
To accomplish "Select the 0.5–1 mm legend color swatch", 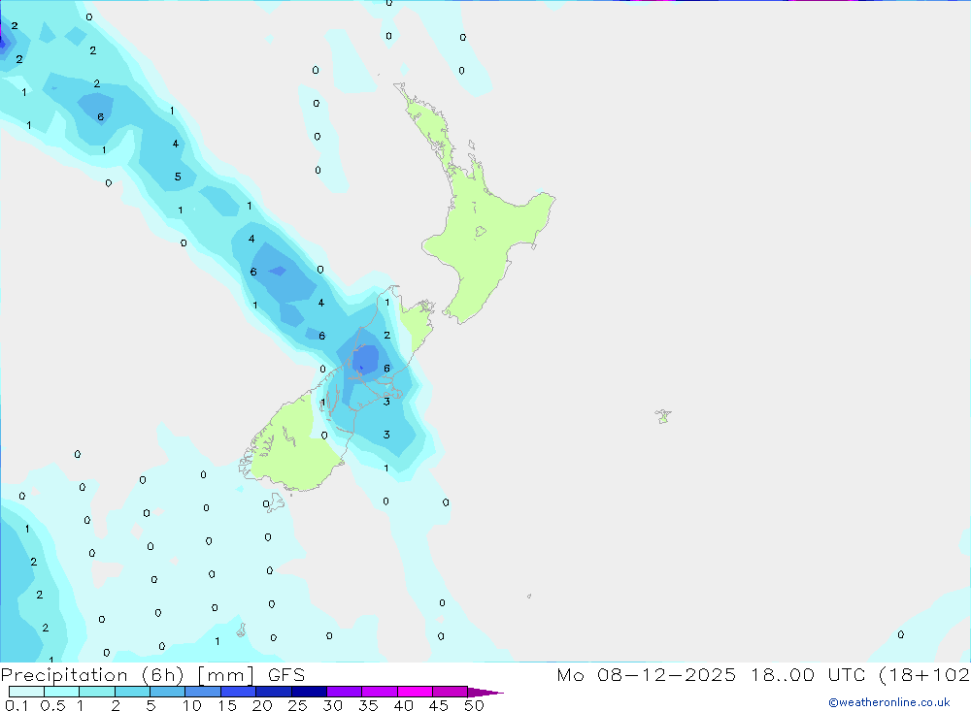I will (x=62, y=692).
